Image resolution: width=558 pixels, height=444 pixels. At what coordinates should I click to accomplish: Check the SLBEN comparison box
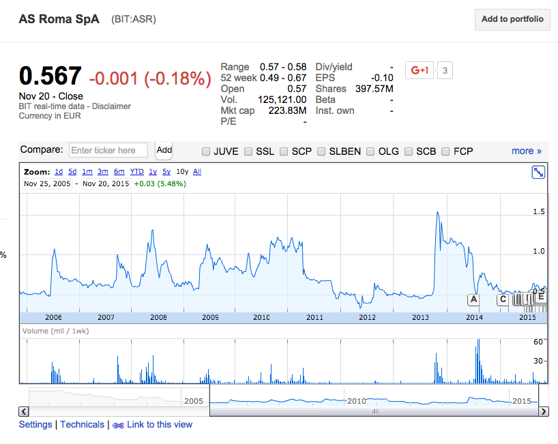coord(321,151)
